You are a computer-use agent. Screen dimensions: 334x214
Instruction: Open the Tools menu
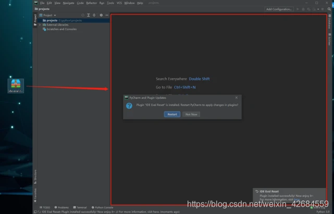110,3
